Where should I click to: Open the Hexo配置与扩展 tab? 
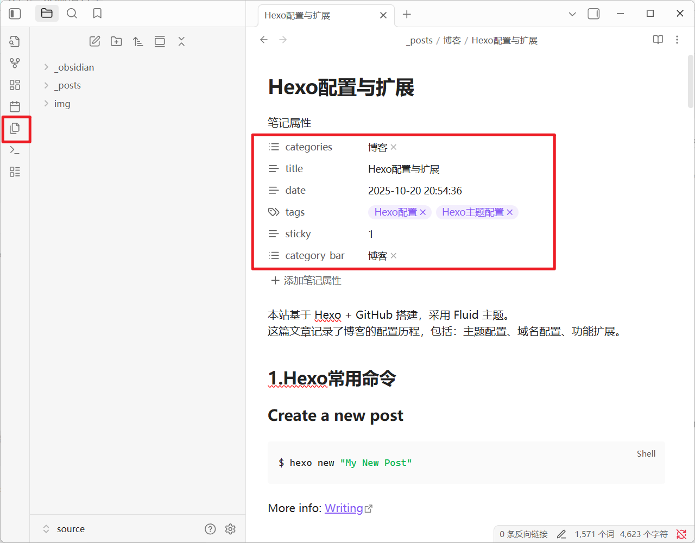click(325, 15)
